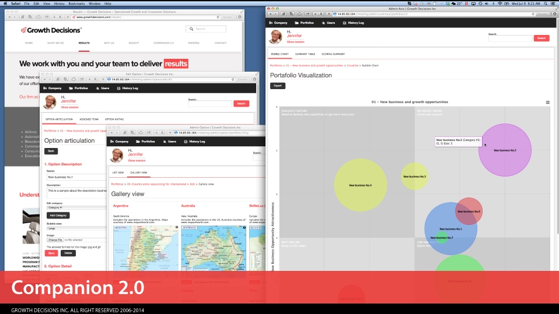The image size is (559, 314).
Task: Click Time Machine icon in menu bar
Action: pos(480,3)
